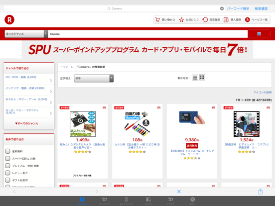Screen dimensions: 275x206
Task: Select the ヤフオク bottom tab
Action: [x=170, y=201]
